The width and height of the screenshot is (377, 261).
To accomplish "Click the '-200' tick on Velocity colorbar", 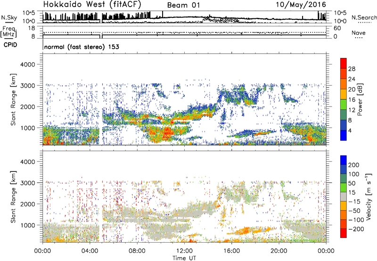I will click(356, 229).
